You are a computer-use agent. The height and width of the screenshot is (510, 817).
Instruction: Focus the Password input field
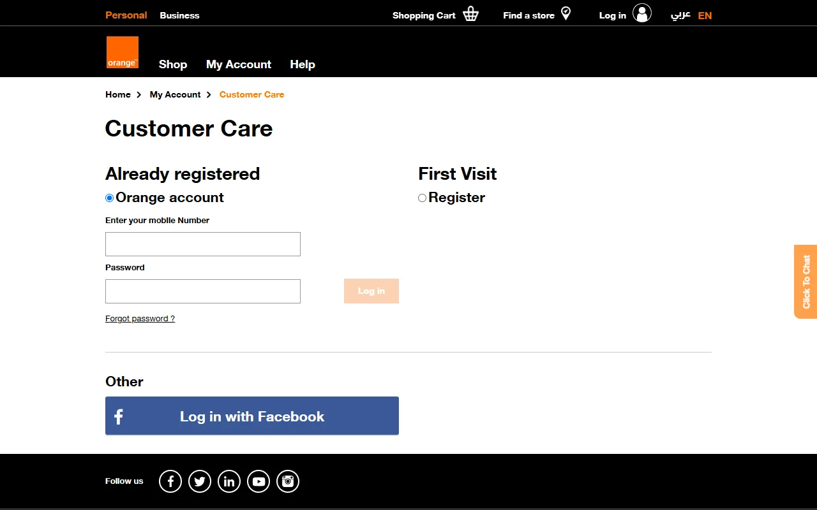(203, 291)
